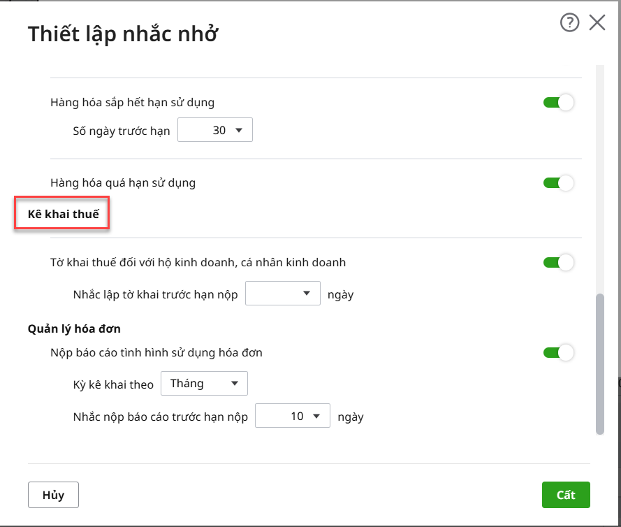The width and height of the screenshot is (621, 527).
Task: Open the help question mark icon
Action: click(570, 23)
